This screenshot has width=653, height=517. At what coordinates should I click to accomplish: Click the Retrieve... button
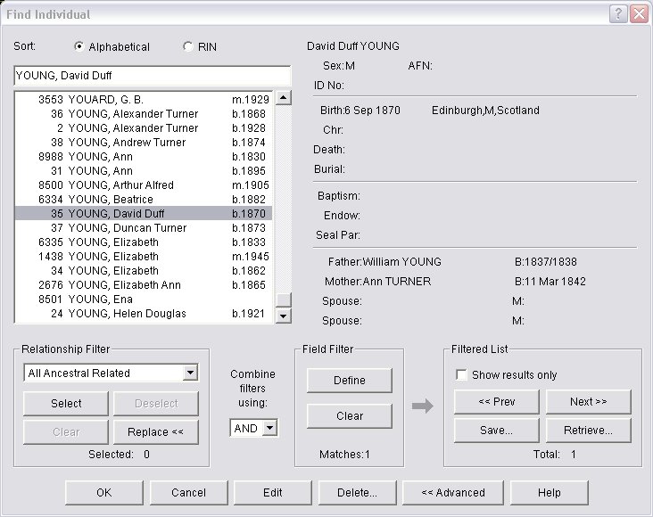point(589,431)
